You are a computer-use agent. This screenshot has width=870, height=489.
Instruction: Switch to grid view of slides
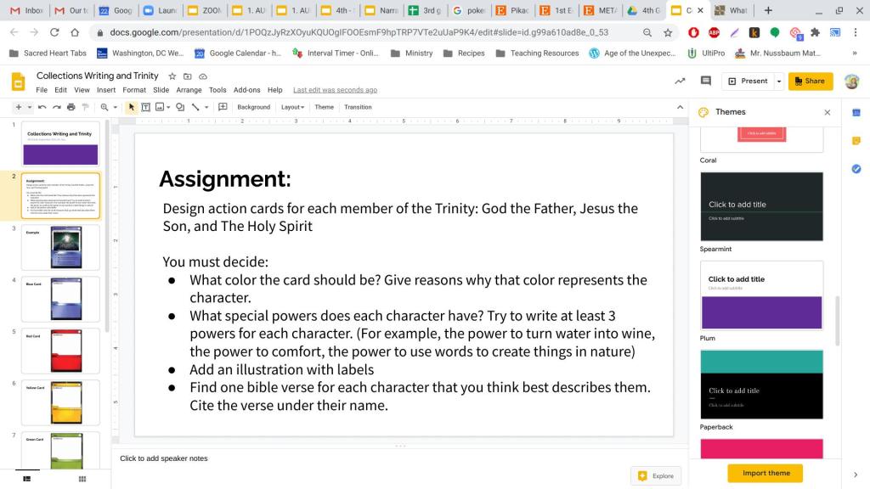(82, 480)
